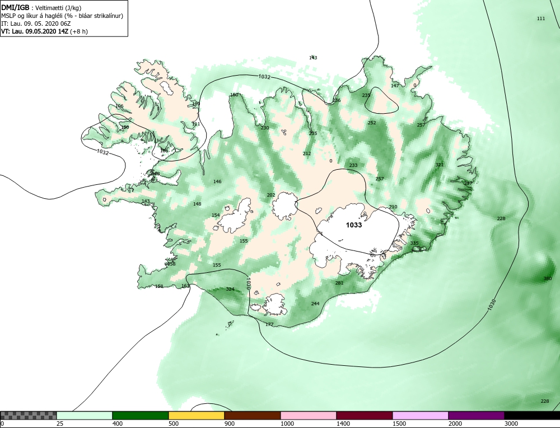Click the 244 value in the south

click(315, 304)
